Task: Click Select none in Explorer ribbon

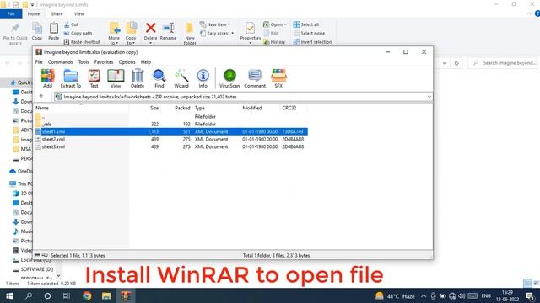Action: 309,34
